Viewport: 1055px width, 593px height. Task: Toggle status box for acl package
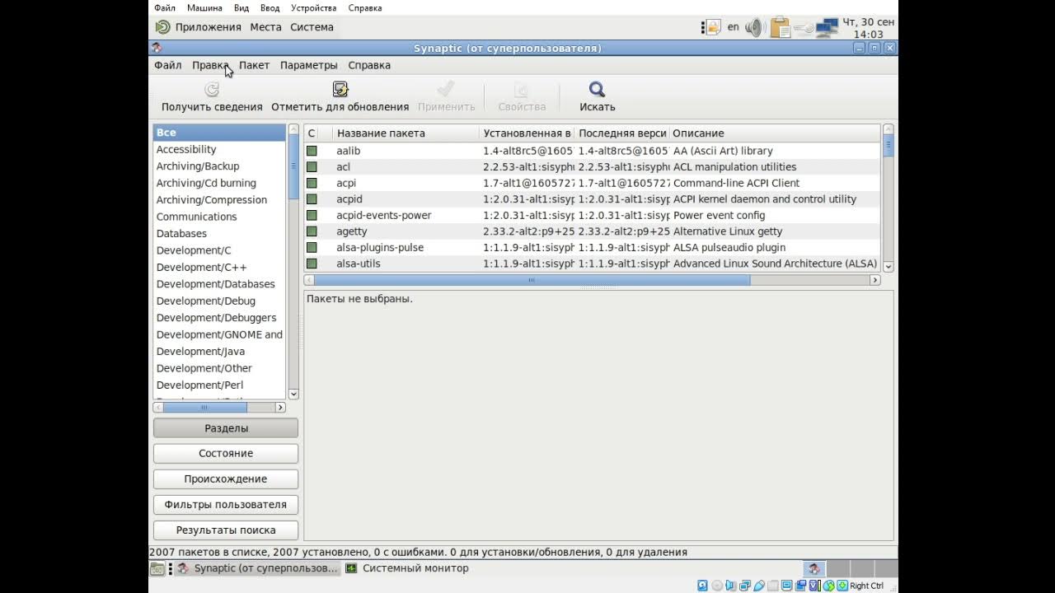[312, 167]
